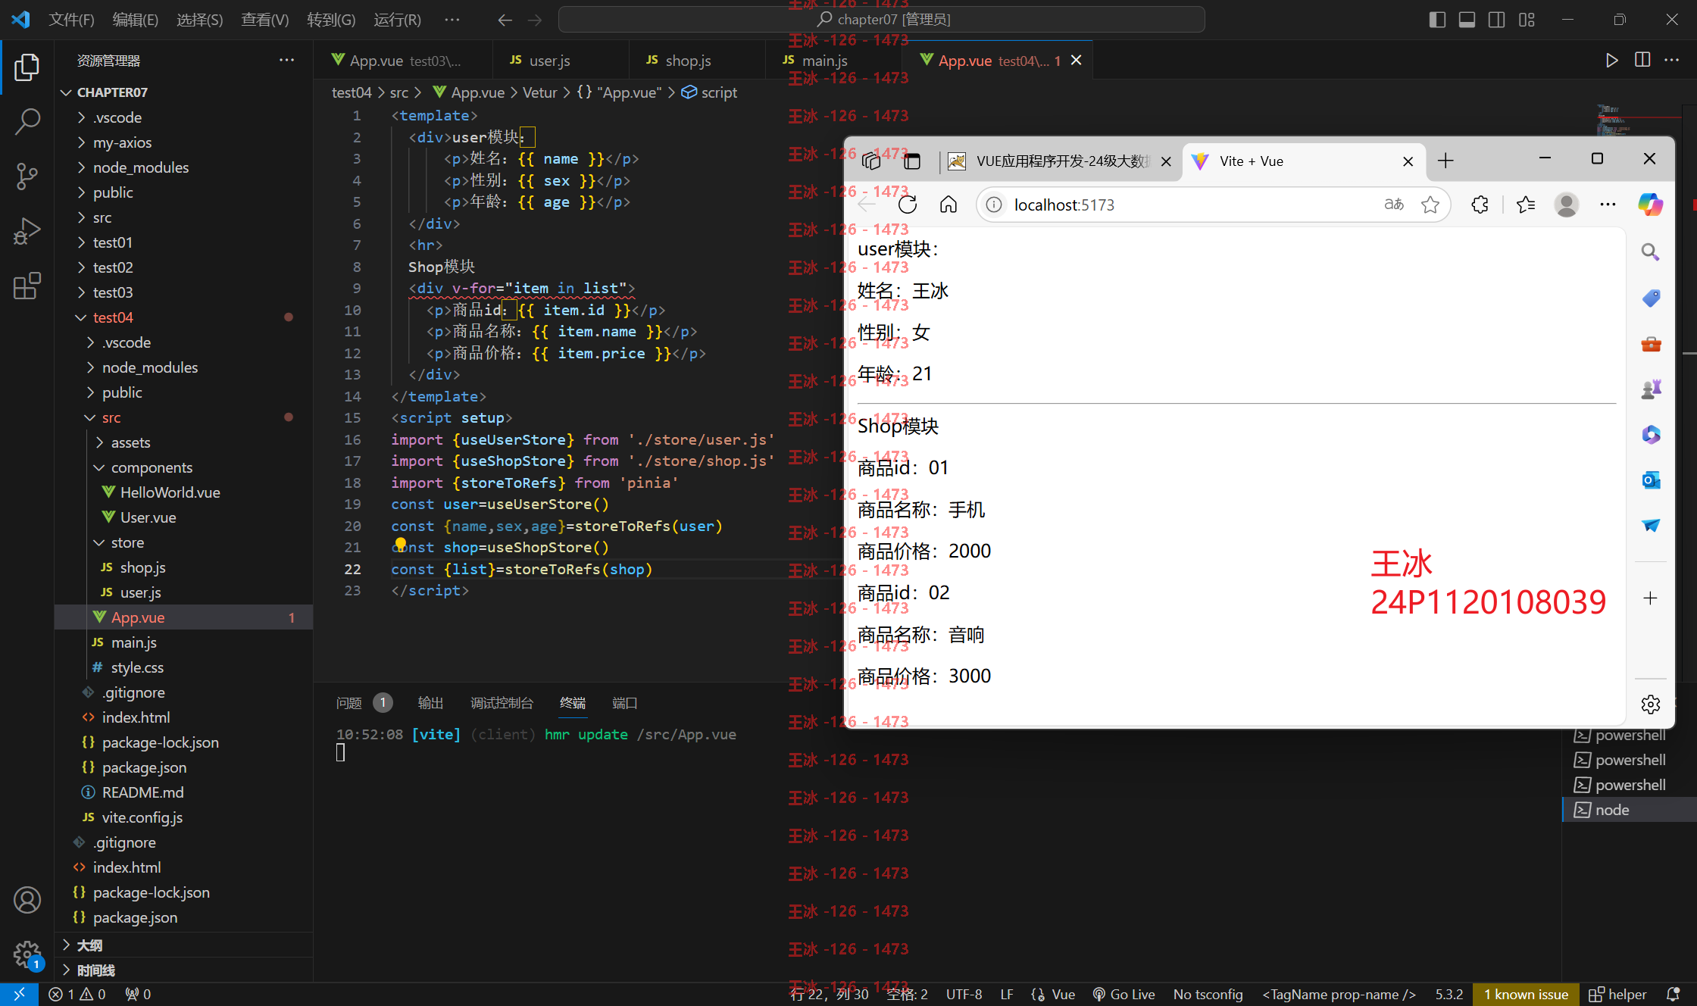This screenshot has height=1006, width=1697.
Task: Switch to the user.js editor tab
Action: click(x=550, y=61)
